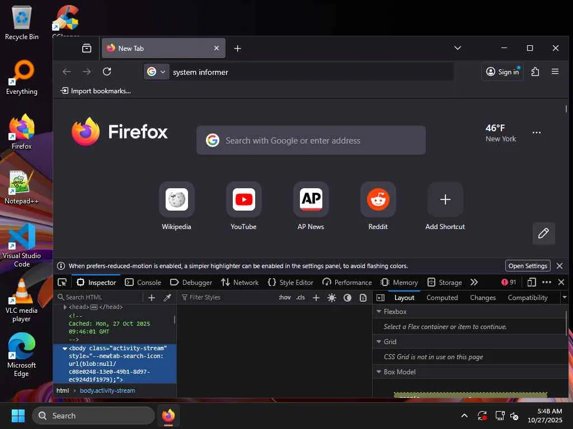This screenshot has width=573, height=429.
Task: Switch to the Console tab
Action: click(x=143, y=282)
